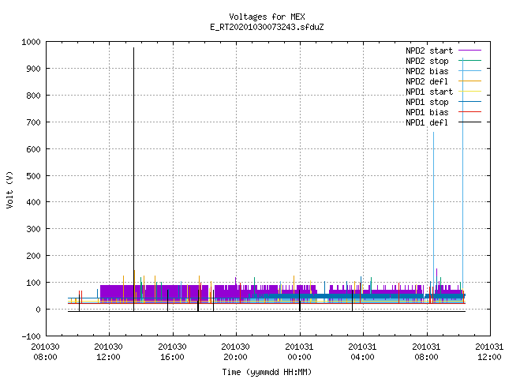Click the 300 y-axis tick label

(33, 229)
